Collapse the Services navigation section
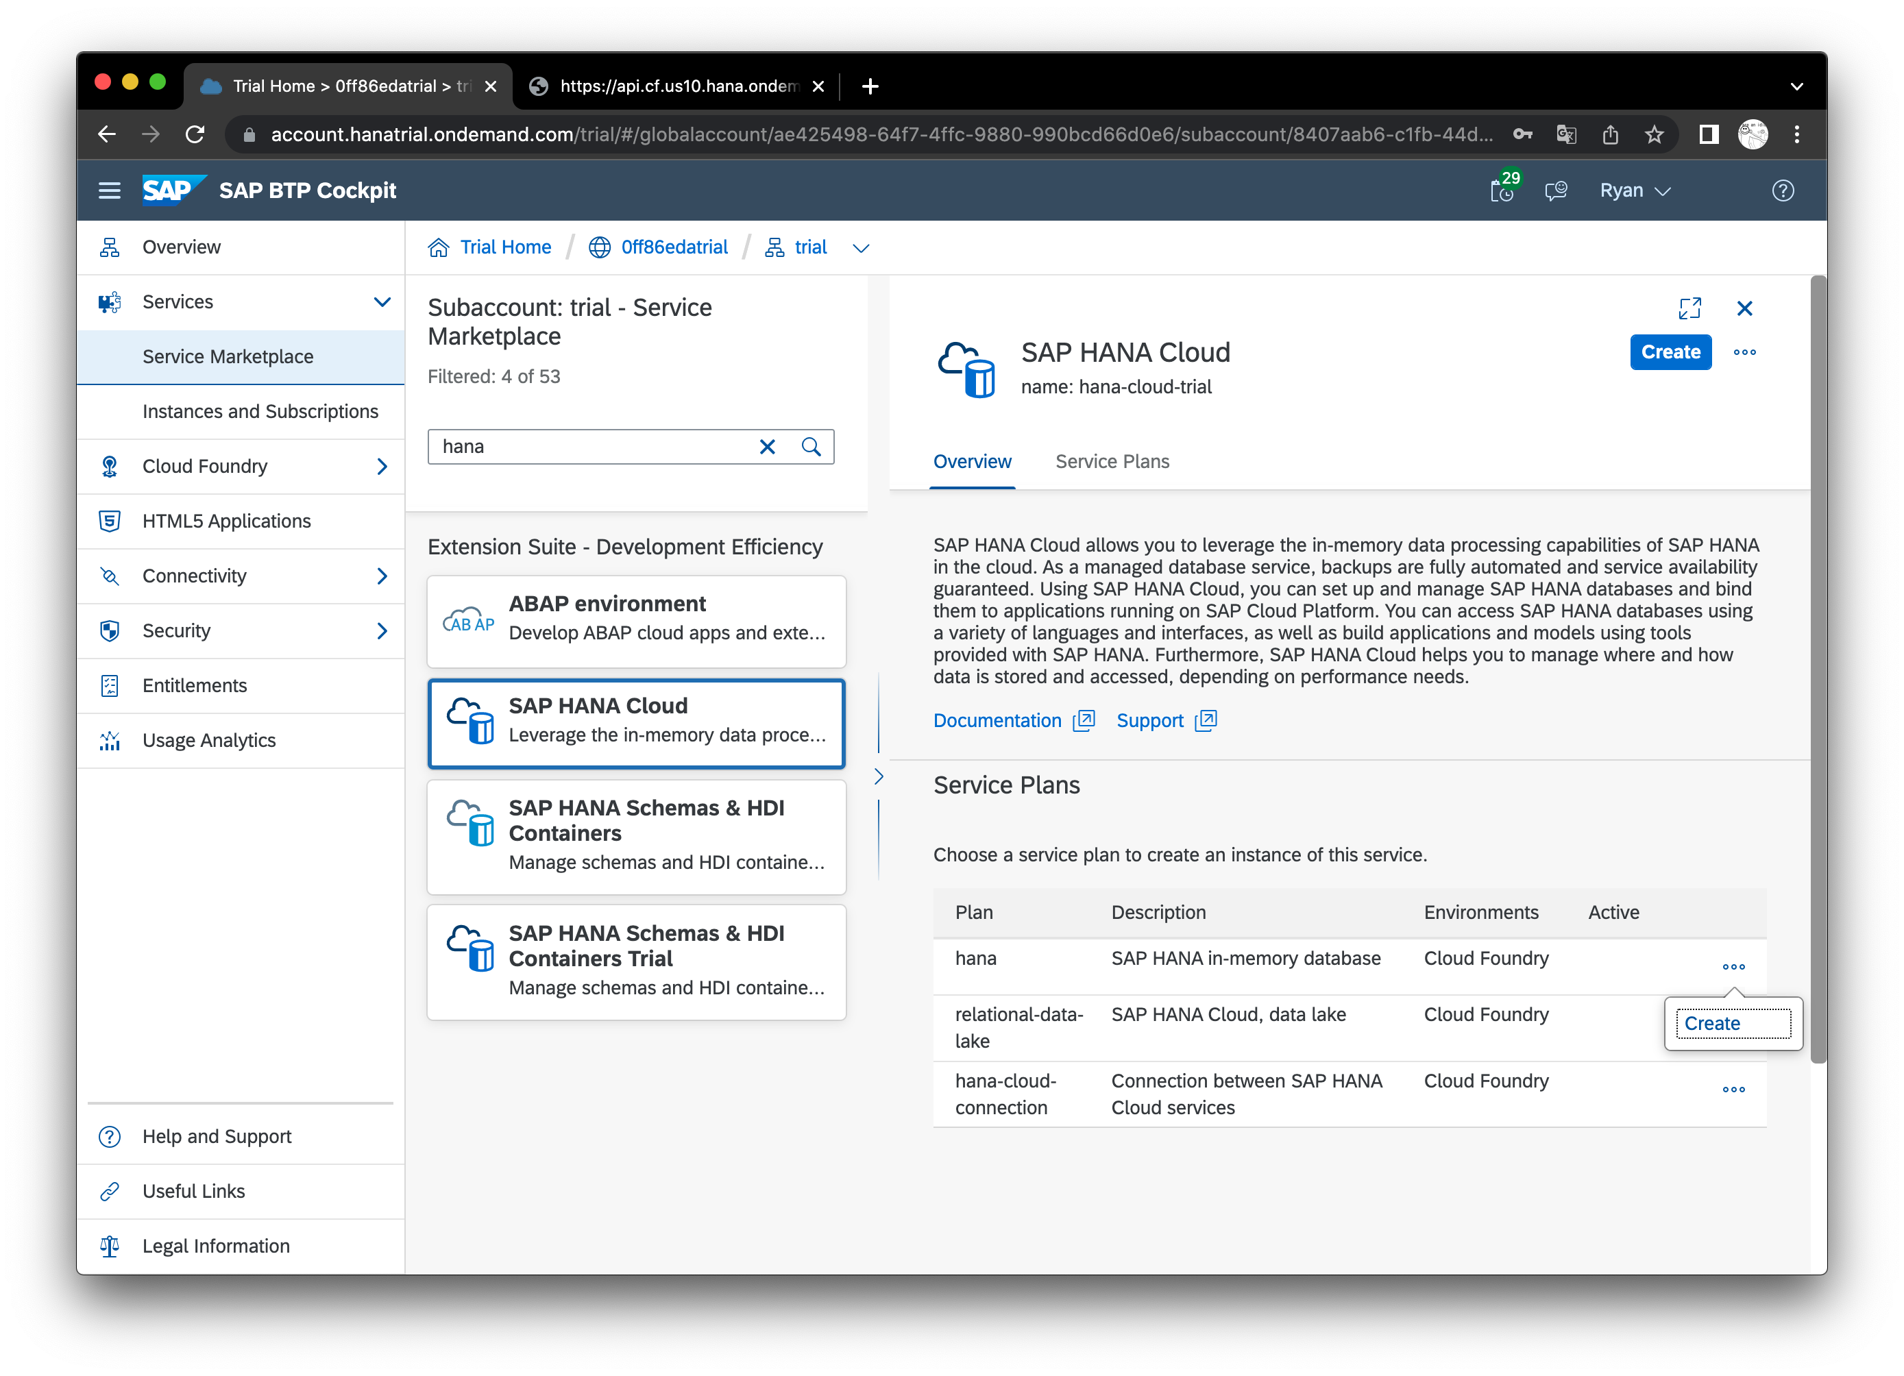The height and width of the screenshot is (1376, 1904). point(382,302)
